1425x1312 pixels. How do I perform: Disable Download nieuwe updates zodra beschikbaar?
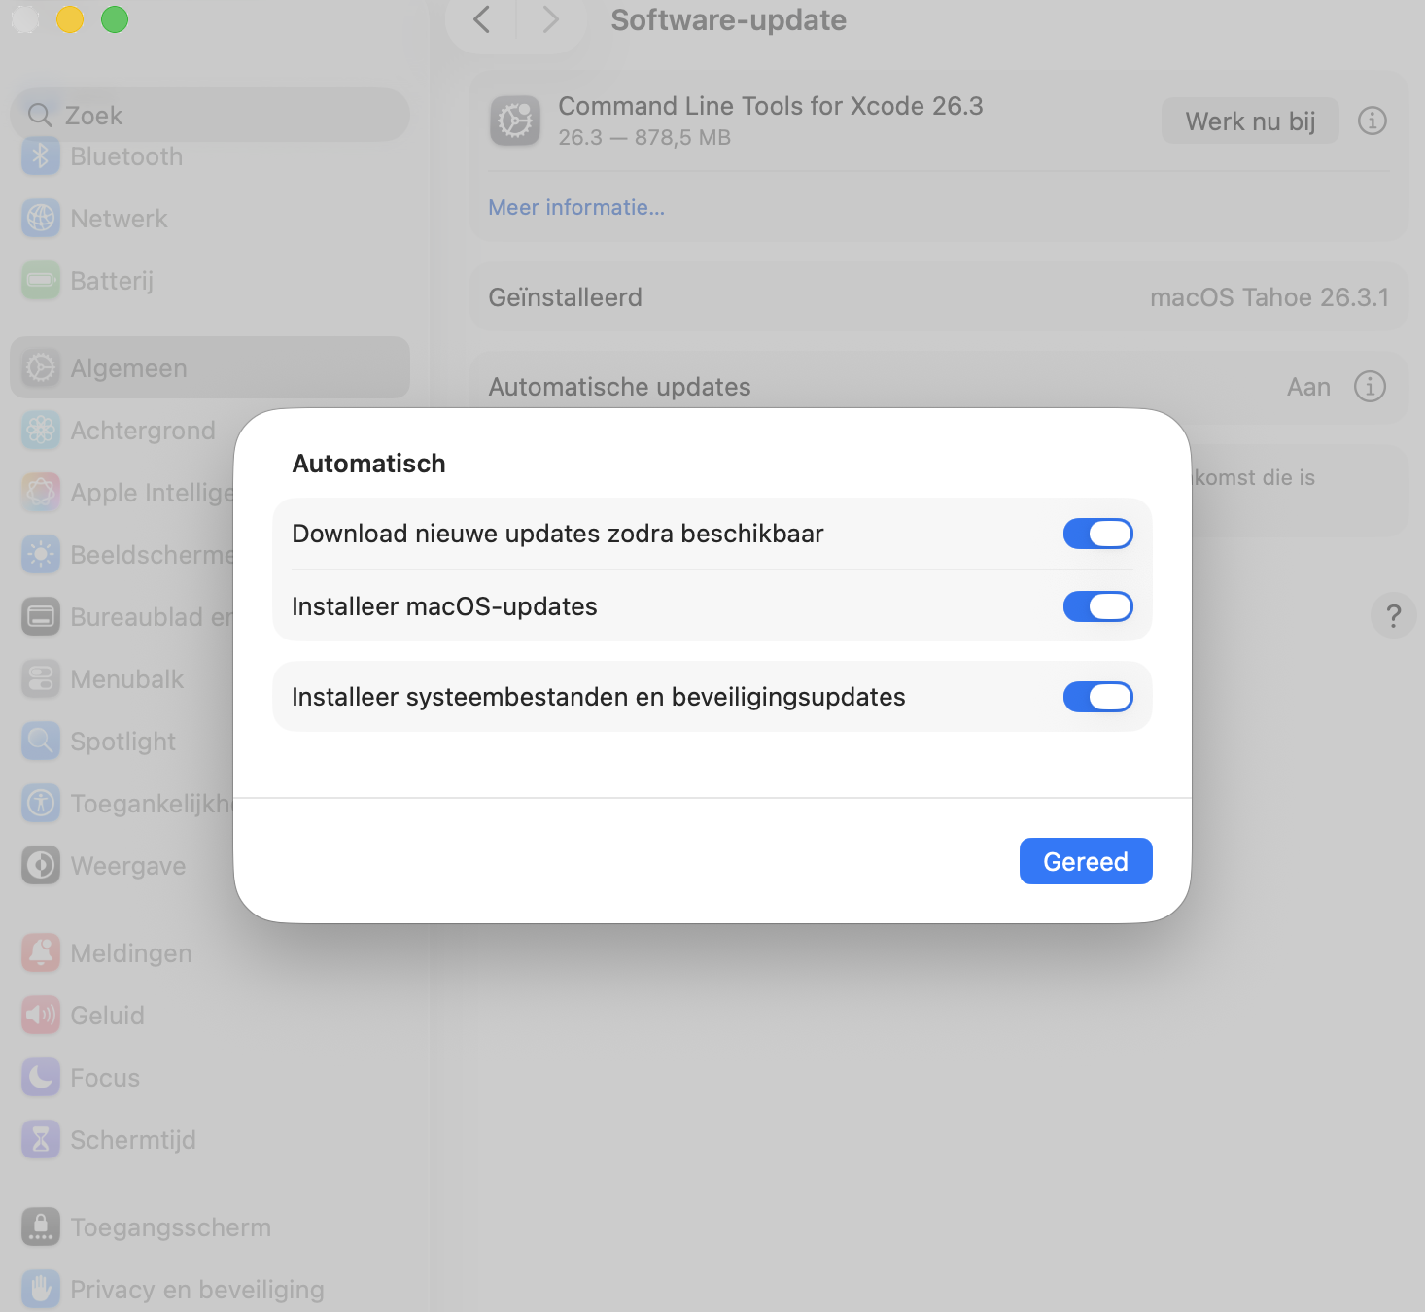tap(1097, 534)
